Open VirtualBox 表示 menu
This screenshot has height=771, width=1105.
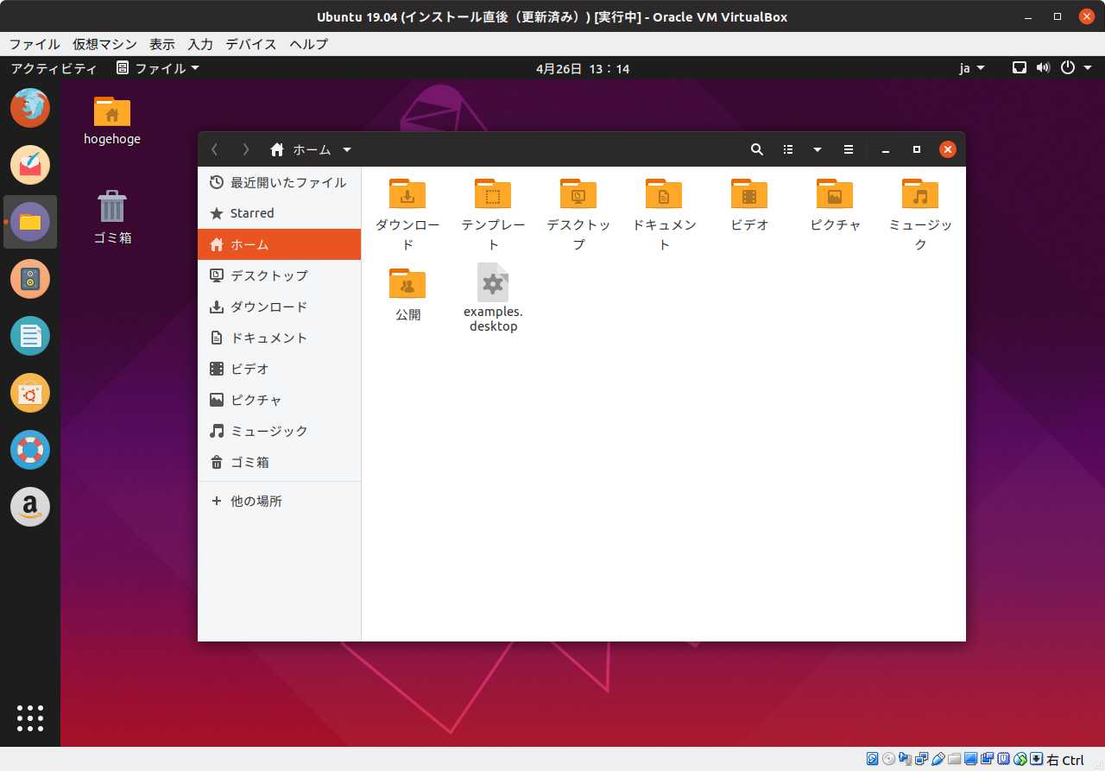click(162, 44)
